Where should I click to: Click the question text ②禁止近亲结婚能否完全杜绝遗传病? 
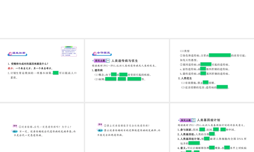point(127,126)
